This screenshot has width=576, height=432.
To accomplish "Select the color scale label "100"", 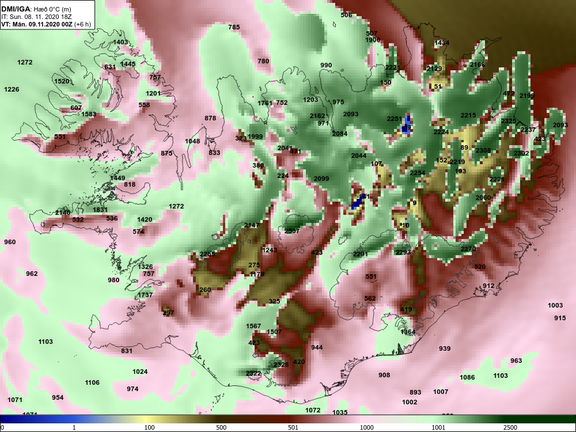I will tap(149, 427).
